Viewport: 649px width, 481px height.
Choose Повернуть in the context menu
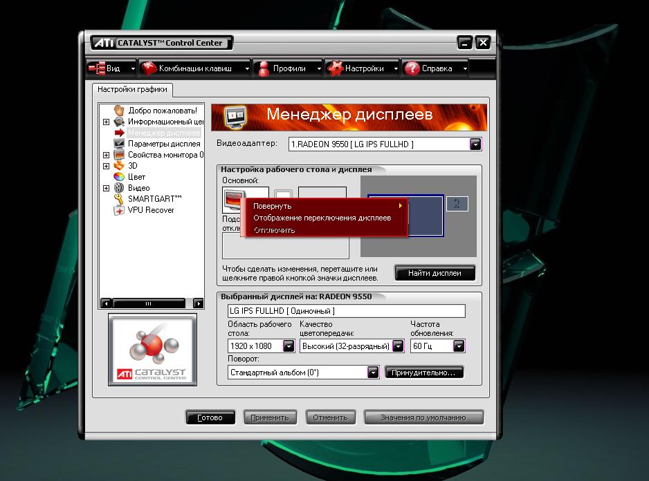click(x=324, y=206)
